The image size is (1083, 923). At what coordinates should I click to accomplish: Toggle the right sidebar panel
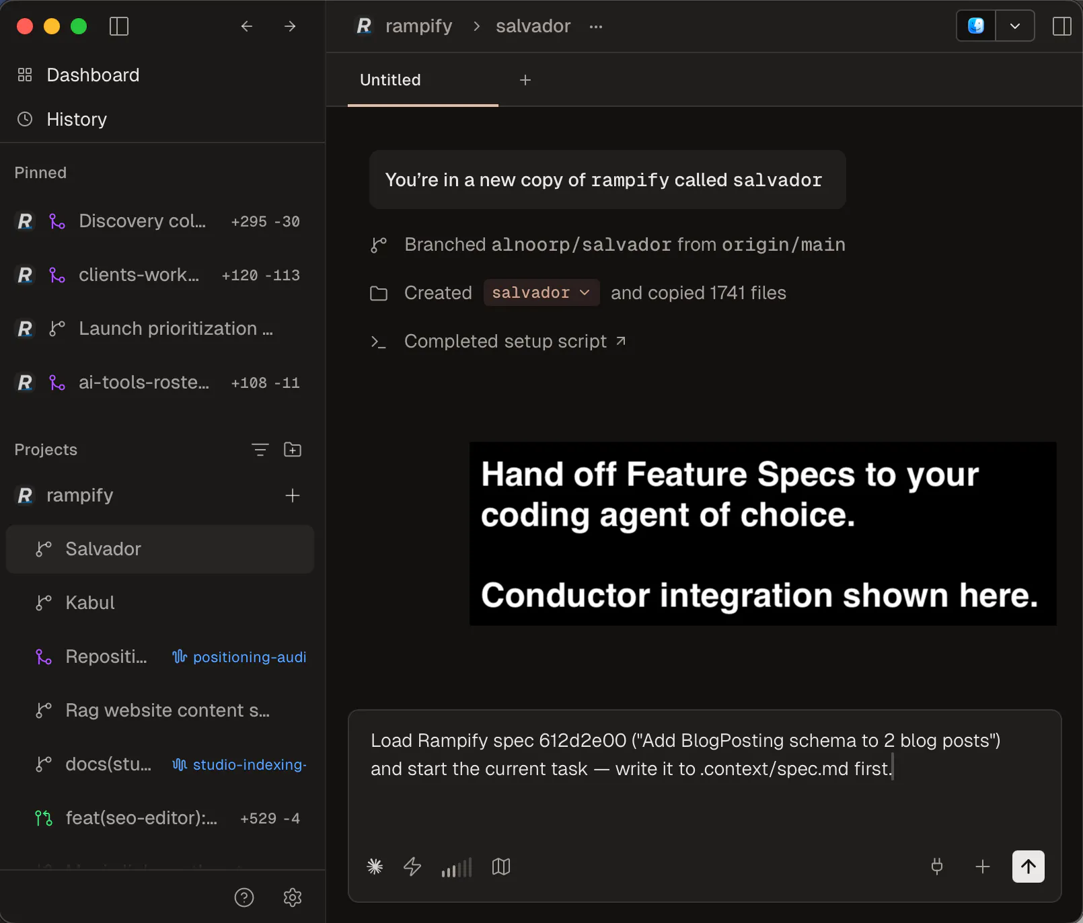(1062, 26)
